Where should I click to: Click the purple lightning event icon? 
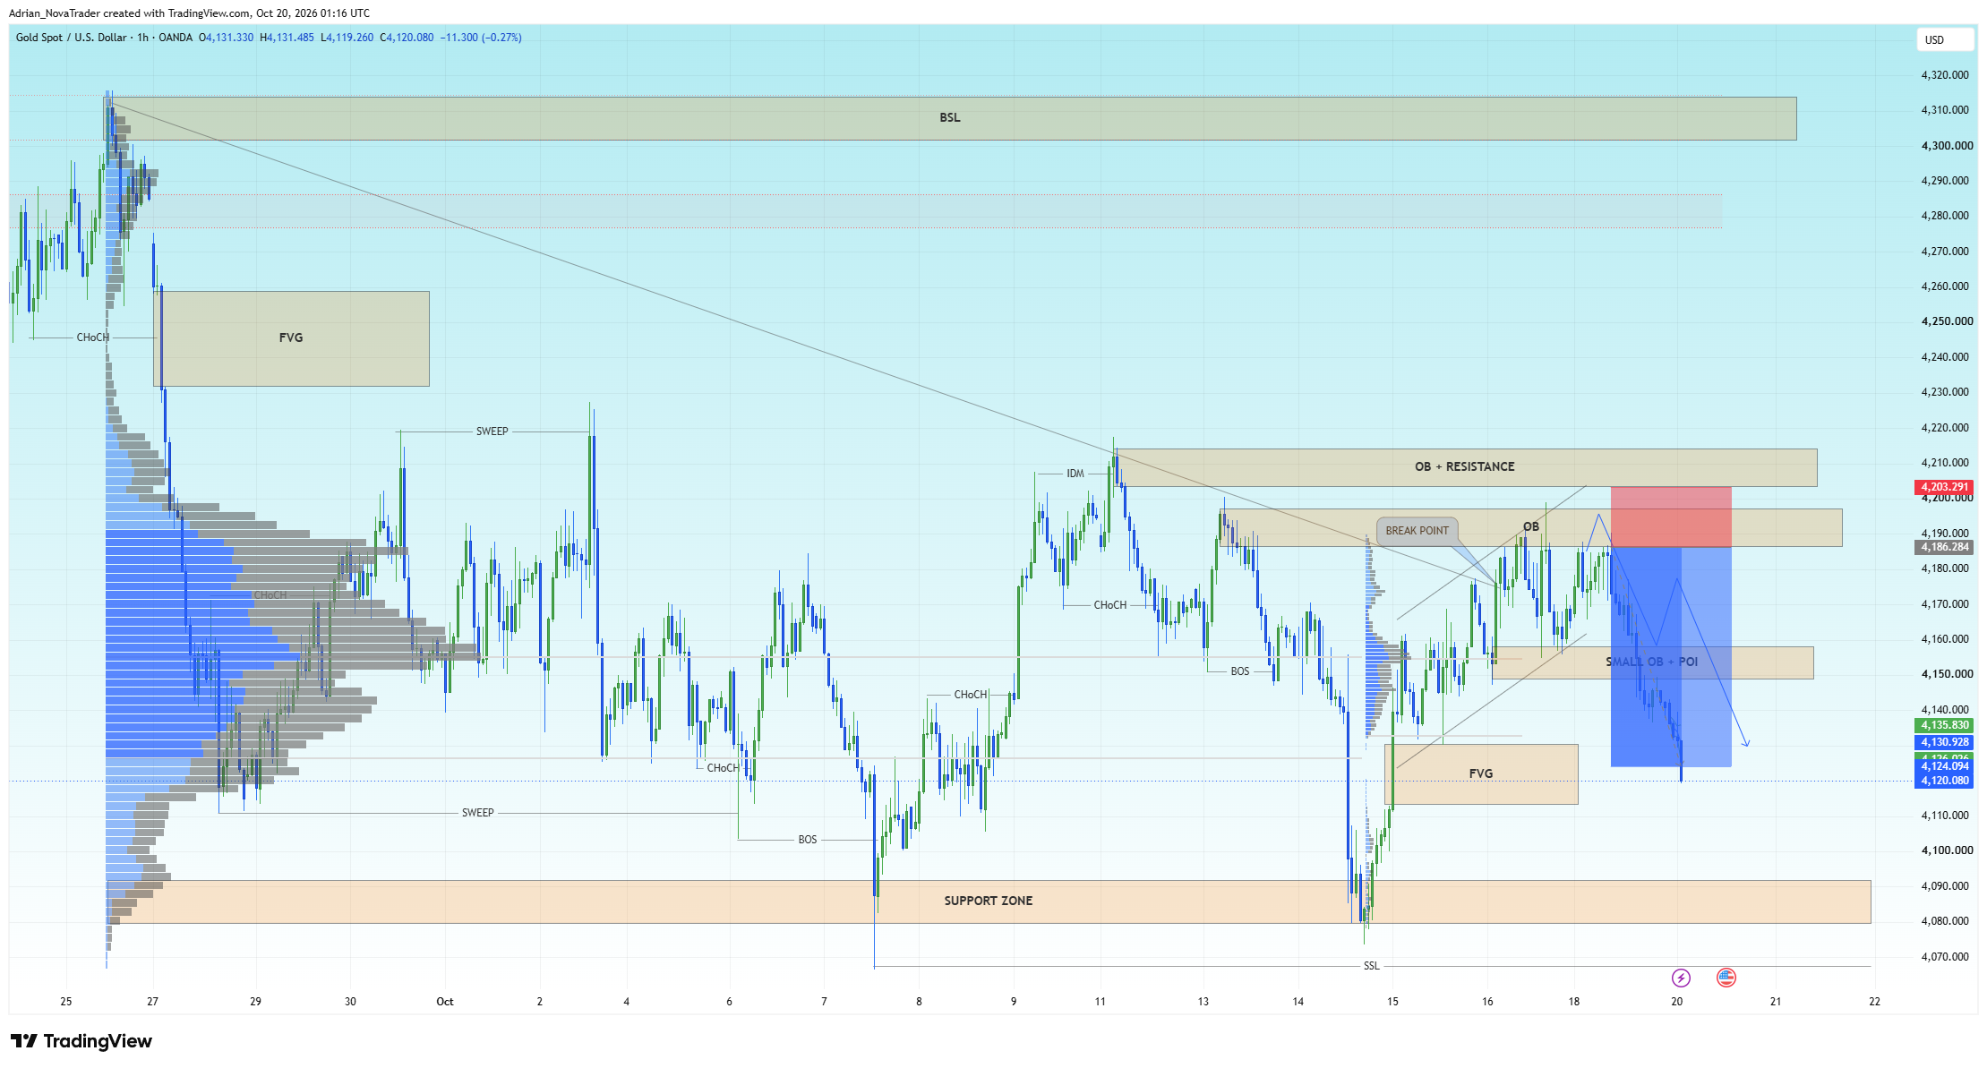(x=1681, y=978)
